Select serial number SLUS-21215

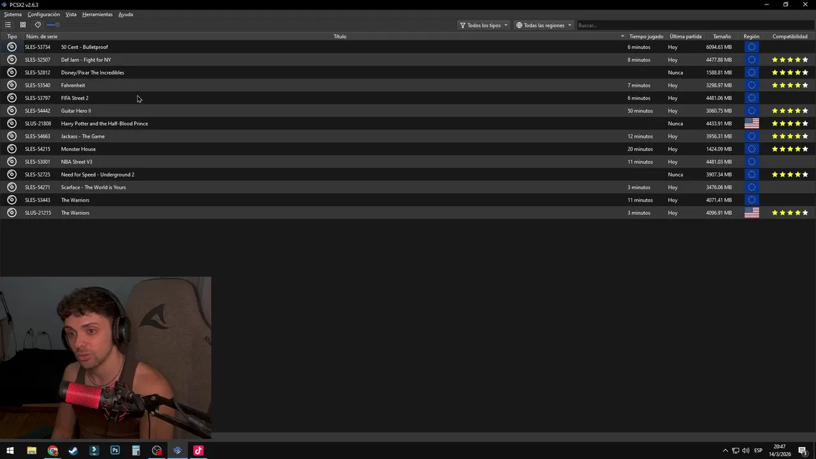coord(38,212)
